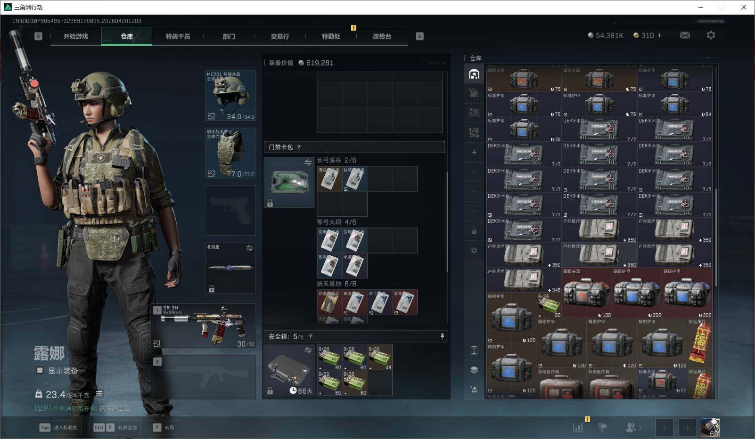
Task: Click the plus next to 310 currency
Action: 659,35
